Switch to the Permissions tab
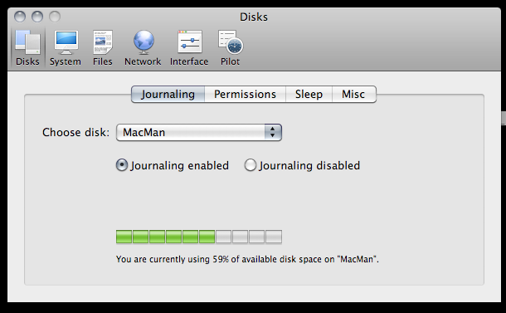The height and width of the screenshot is (313, 506). click(x=245, y=94)
